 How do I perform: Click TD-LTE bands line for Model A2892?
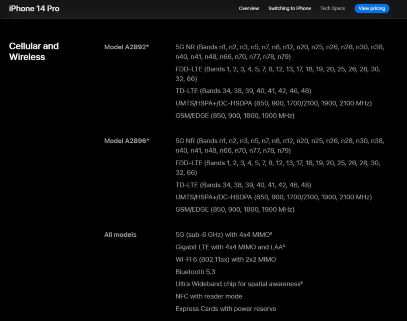coord(243,91)
